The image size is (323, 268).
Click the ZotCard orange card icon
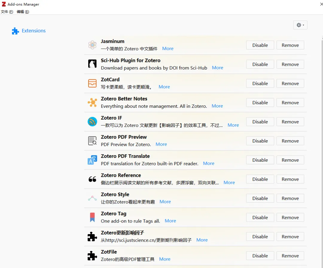tap(92, 83)
